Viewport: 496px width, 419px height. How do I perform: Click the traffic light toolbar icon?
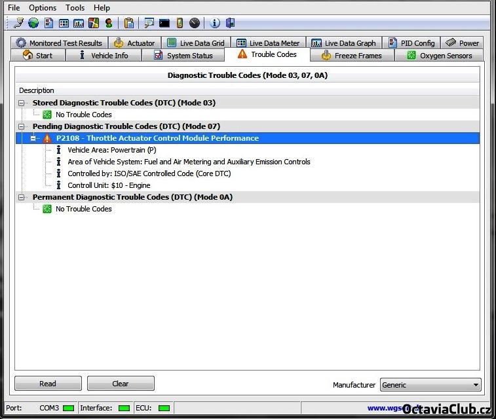(109, 24)
